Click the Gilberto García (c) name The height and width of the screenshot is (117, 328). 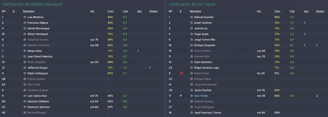[x=38, y=45]
